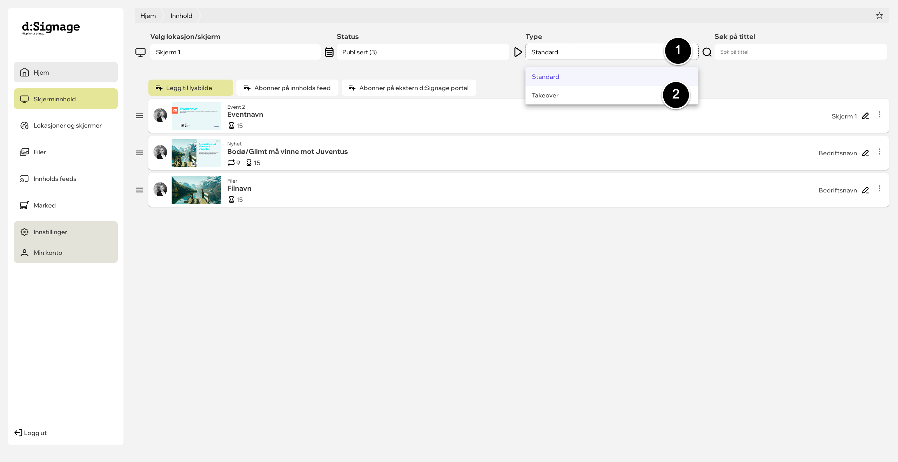Click the hourglass duration icon on Filnavn
Image resolution: width=898 pixels, height=462 pixels.
(231, 199)
